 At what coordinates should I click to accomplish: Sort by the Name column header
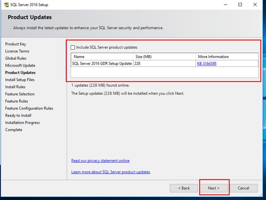[102, 57]
